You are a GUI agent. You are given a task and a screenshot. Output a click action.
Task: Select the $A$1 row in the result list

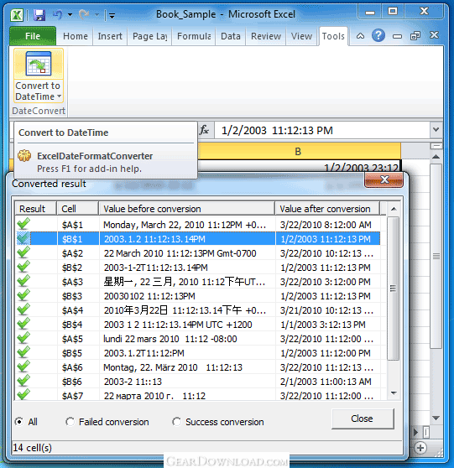198,225
